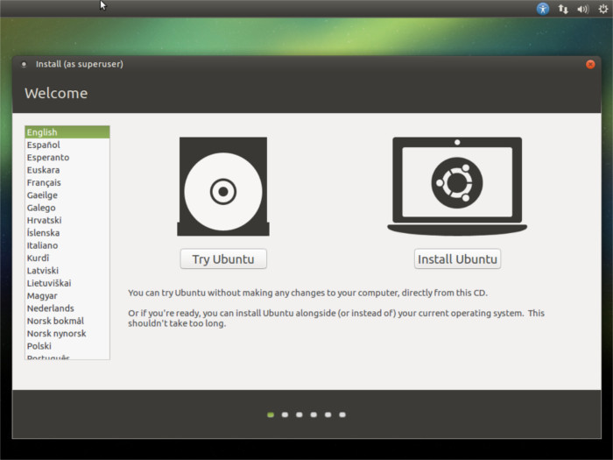Select Magyar in the language list

(67, 296)
